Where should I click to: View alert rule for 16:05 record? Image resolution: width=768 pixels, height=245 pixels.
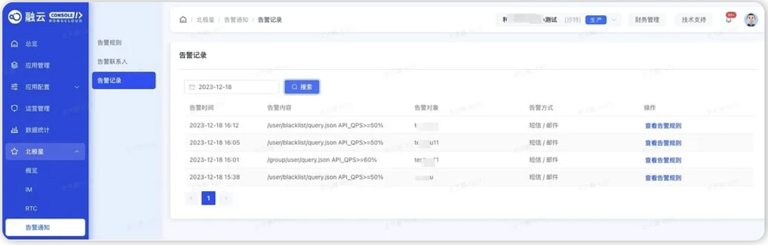(663, 143)
